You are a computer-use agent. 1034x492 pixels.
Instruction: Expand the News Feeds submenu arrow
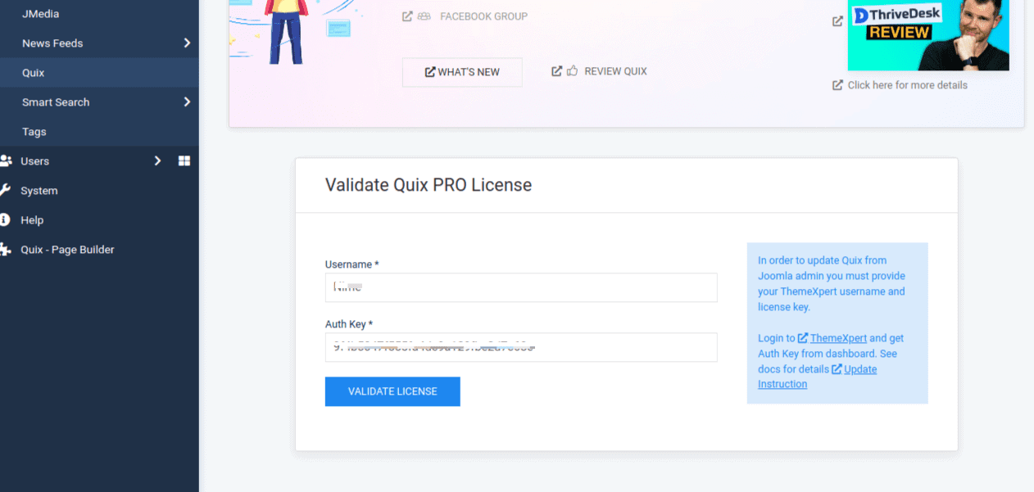tap(187, 43)
